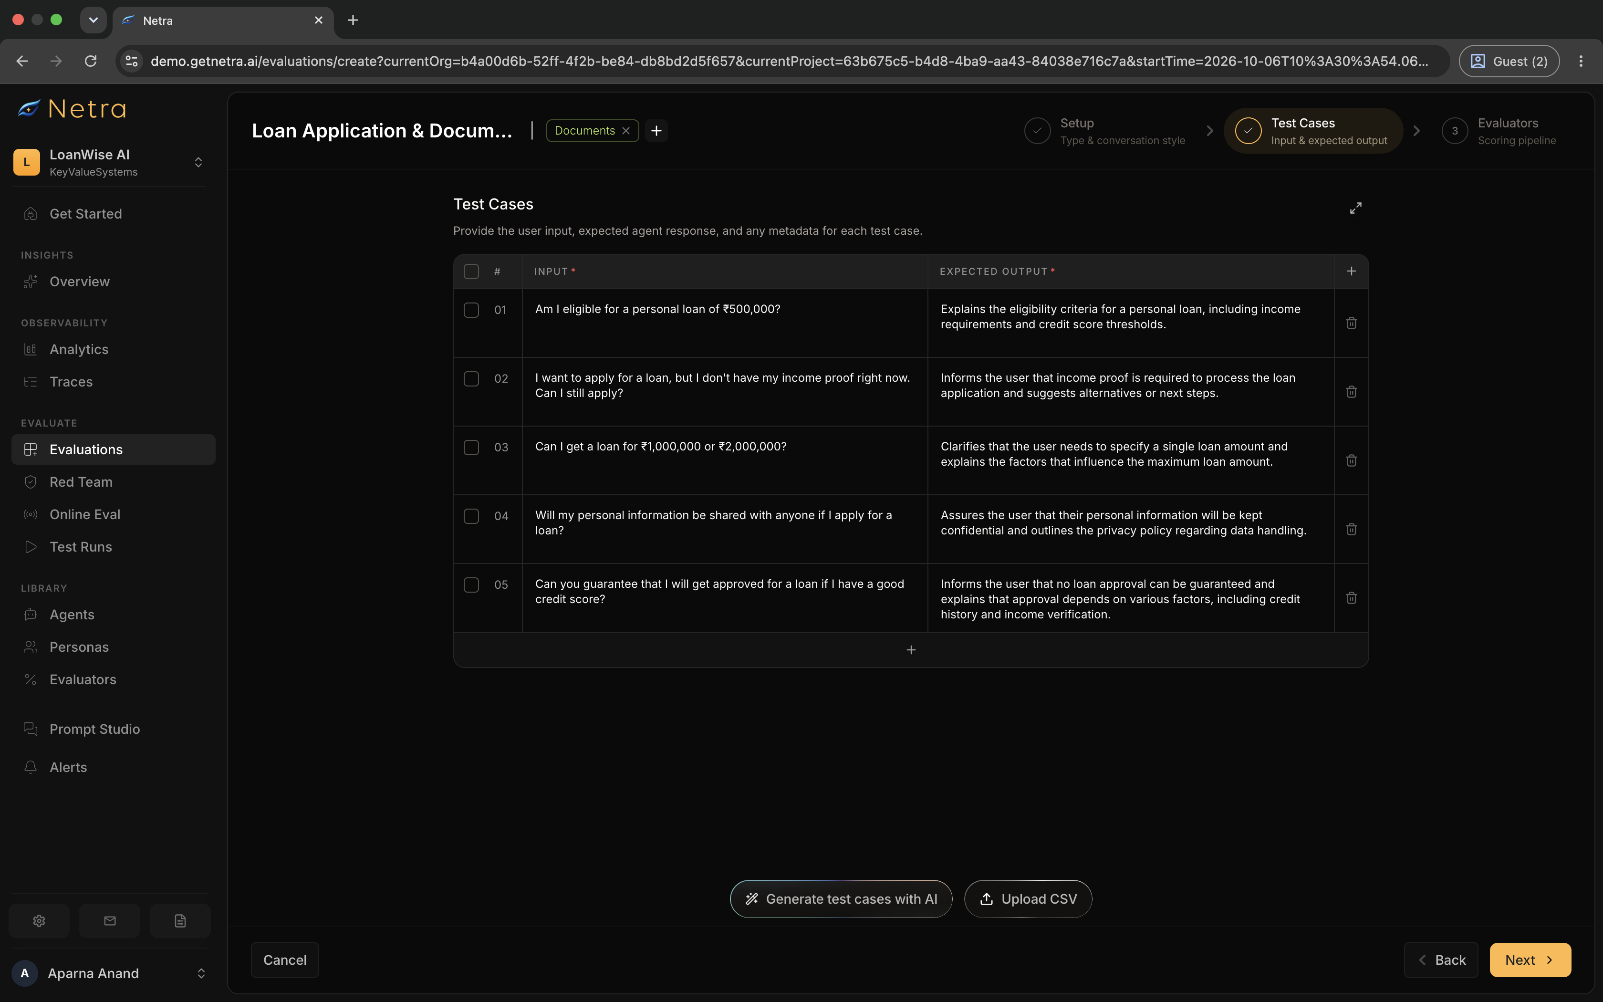Open Traces in the sidebar
Screen dimensions: 1603x1002
[113, 382]
